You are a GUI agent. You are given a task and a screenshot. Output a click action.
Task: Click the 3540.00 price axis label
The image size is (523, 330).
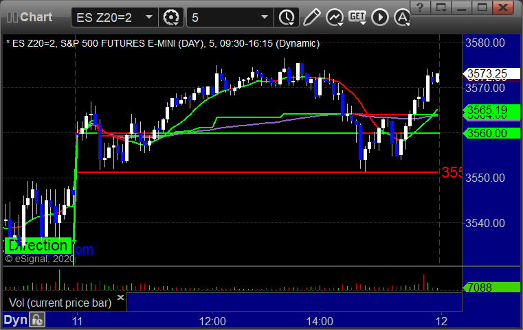pyautogui.click(x=485, y=223)
